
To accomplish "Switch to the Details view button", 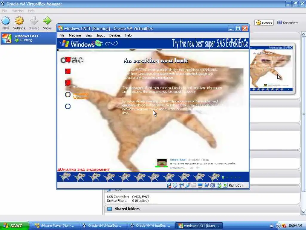I will click(264, 23).
